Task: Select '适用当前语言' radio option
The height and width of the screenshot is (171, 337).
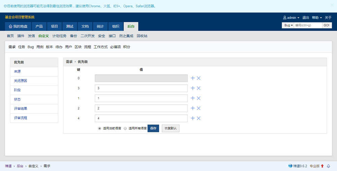Action: click(x=100, y=128)
